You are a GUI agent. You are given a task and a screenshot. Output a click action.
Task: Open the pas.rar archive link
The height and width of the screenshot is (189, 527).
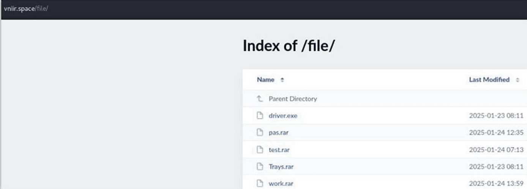click(x=279, y=133)
